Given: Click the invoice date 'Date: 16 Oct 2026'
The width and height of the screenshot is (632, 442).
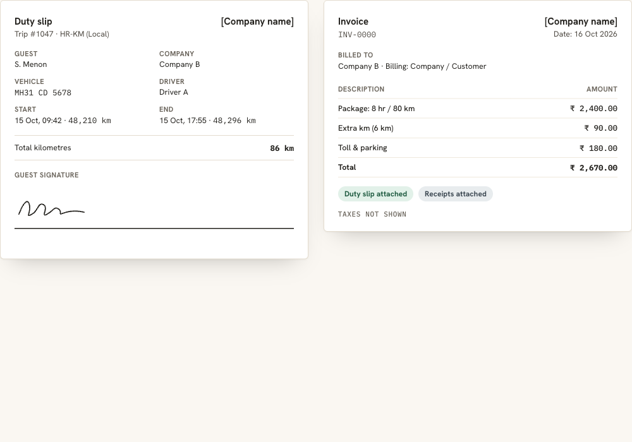Looking at the screenshot, I should pyautogui.click(x=585, y=34).
